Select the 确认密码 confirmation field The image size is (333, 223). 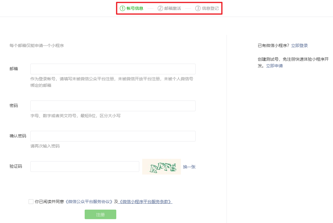(x=113, y=136)
